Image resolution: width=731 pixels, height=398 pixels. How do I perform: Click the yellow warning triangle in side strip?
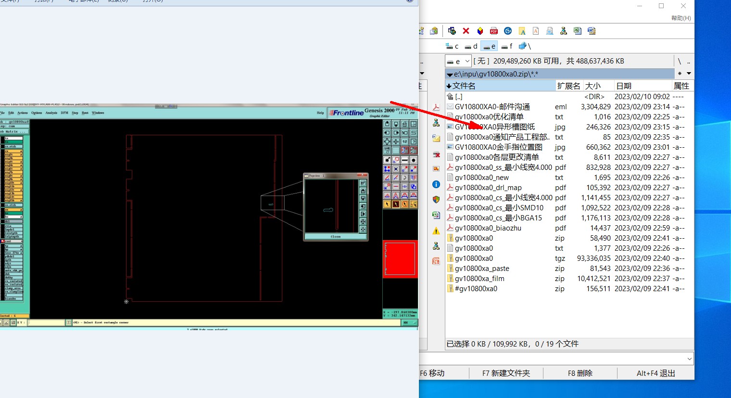click(436, 231)
